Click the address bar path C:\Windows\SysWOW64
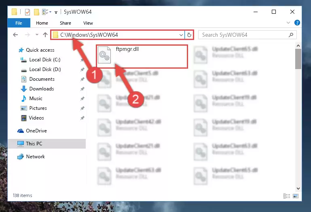The height and width of the screenshot is (212, 311). tap(89, 35)
